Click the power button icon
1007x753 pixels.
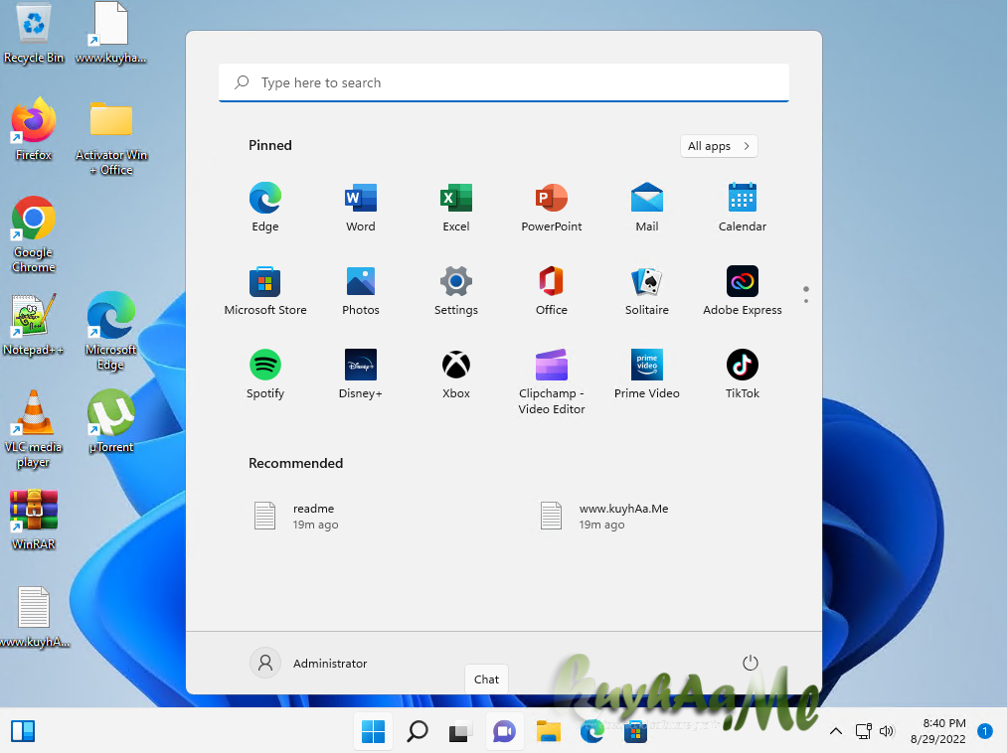[751, 663]
